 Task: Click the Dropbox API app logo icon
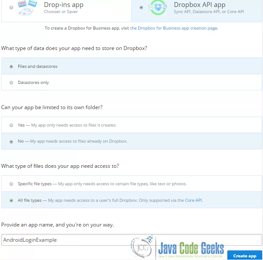coord(157,7)
